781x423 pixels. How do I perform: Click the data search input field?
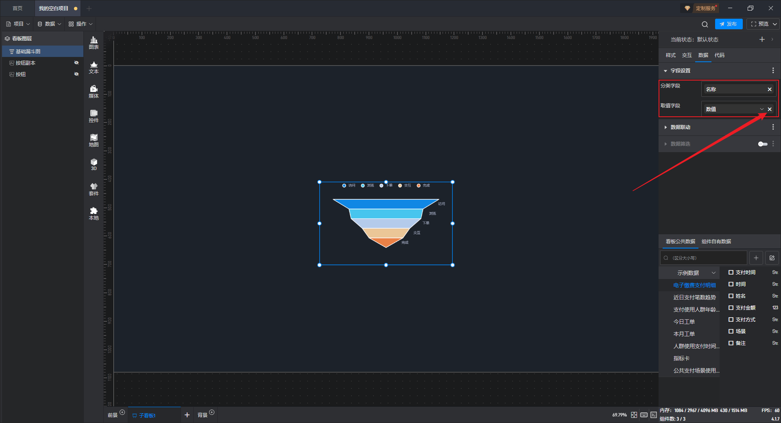point(704,258)
